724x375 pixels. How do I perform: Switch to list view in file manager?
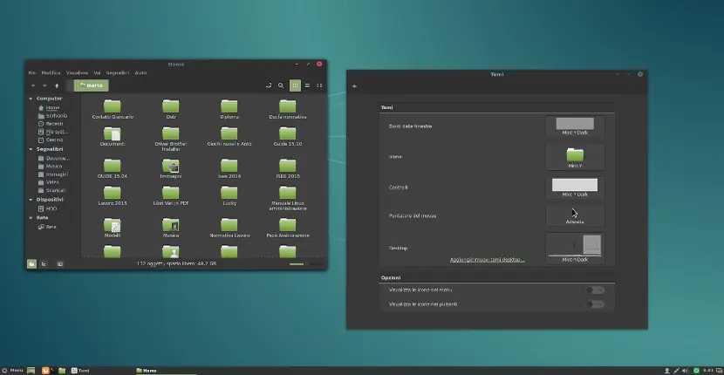(307, 85)
